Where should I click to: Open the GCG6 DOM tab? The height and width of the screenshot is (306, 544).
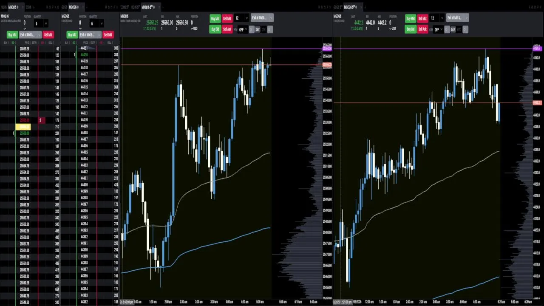(65, 7)
